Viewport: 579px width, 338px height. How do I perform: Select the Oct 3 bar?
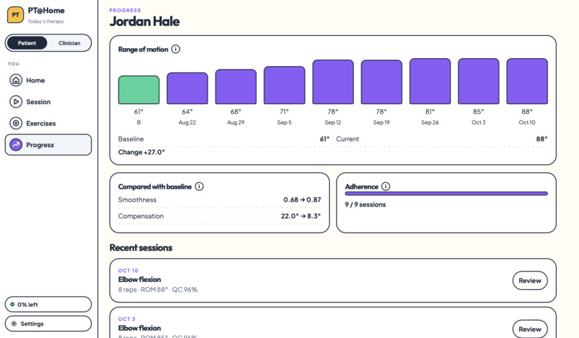click(478, 81)
